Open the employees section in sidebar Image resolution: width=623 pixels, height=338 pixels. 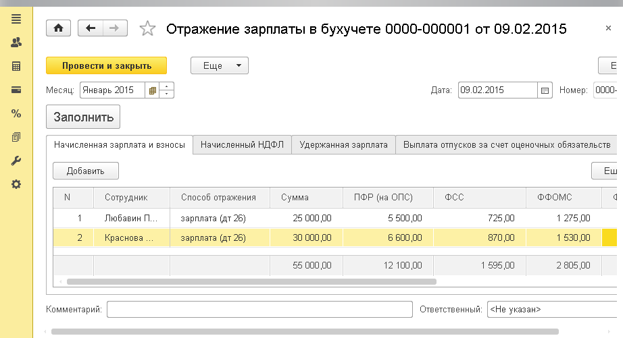click(x=16, y=43)
